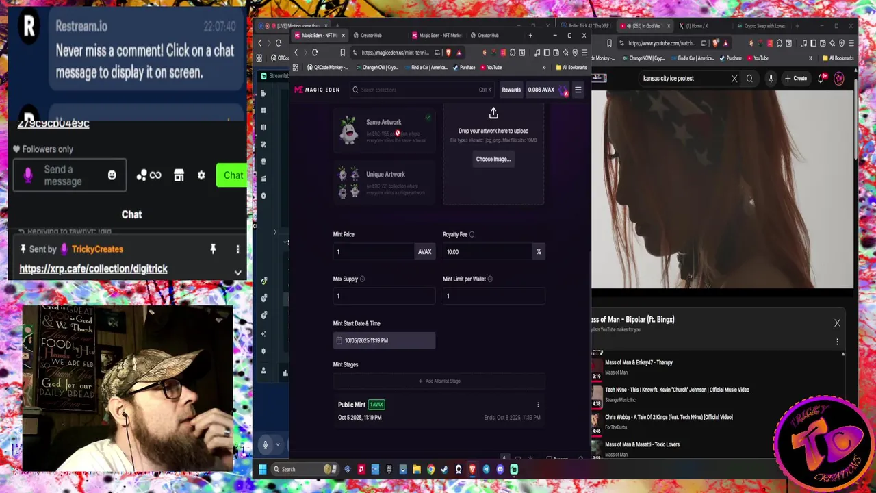Clear YouTube search text with X

pyautogui.click(x=734, y=78)
